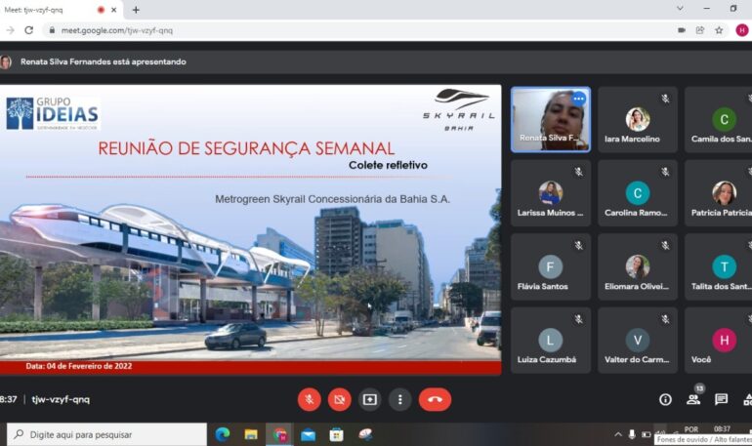Viewport: 752px width, 446px height.
Task: Show the participants list panel
Action: coord(693,399)
